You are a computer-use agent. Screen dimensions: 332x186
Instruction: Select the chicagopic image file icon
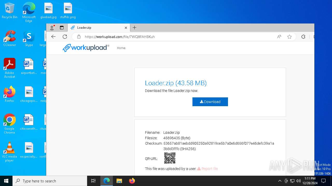click(29, 94)
